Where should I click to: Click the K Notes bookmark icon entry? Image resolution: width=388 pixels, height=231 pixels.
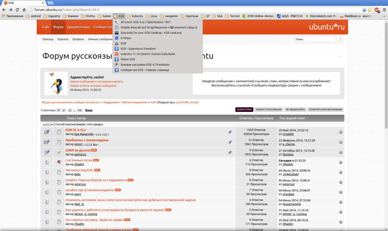click(117, 38)
